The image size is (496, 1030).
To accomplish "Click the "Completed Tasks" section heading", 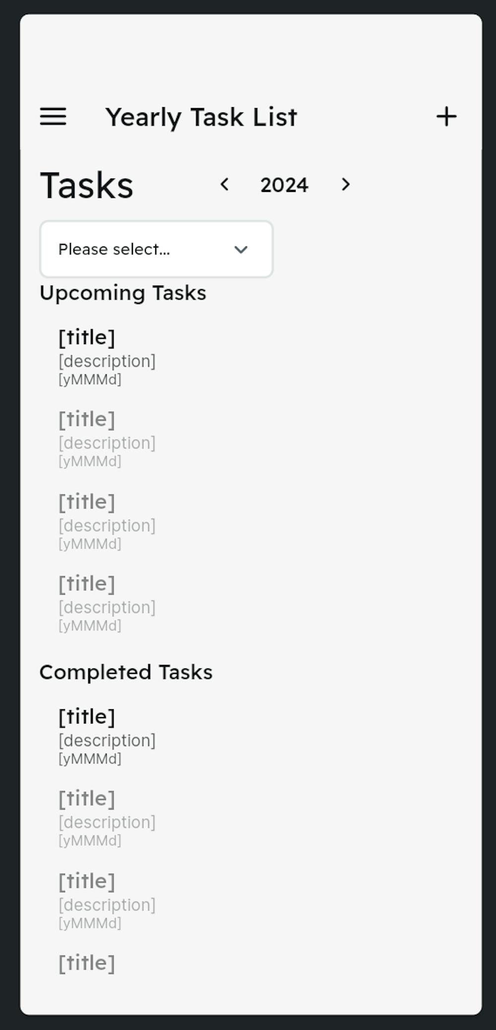I will 126,672.
